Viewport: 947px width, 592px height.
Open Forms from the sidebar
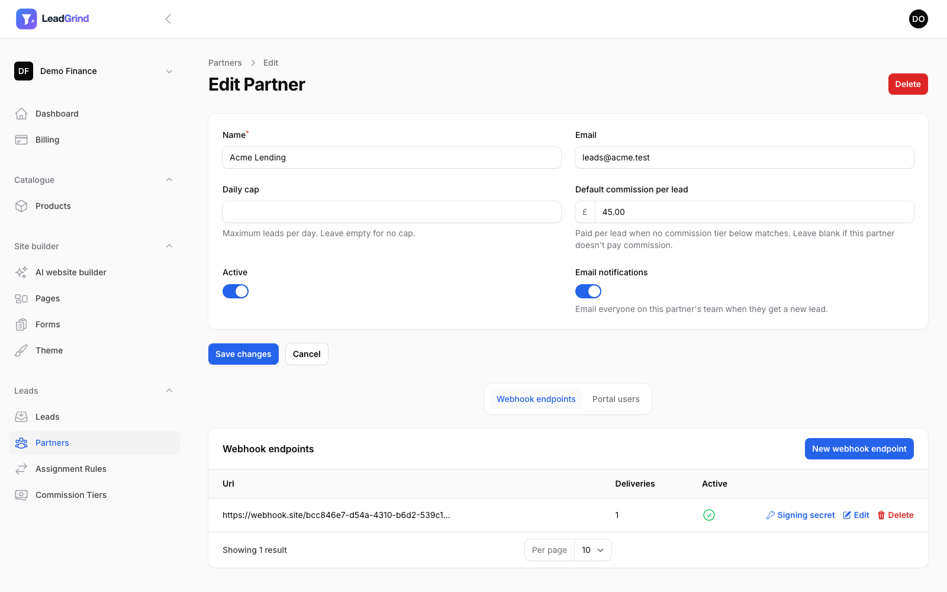coord(95,324)
